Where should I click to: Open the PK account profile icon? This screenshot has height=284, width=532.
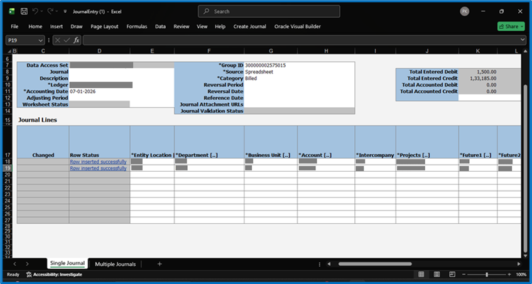click(465, 11)
